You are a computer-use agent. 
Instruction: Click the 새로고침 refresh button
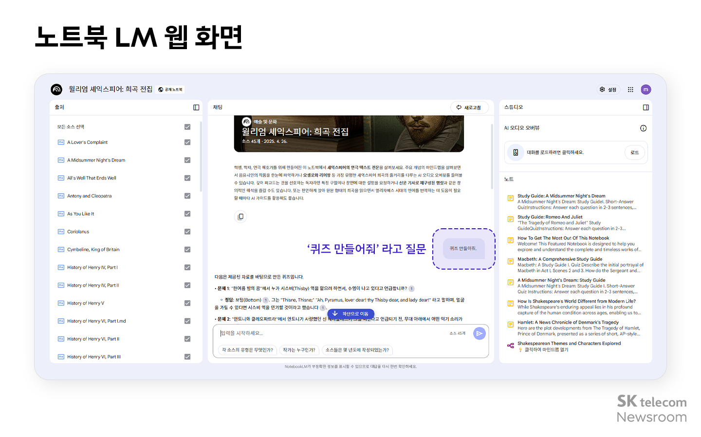(x=469, y=107)
